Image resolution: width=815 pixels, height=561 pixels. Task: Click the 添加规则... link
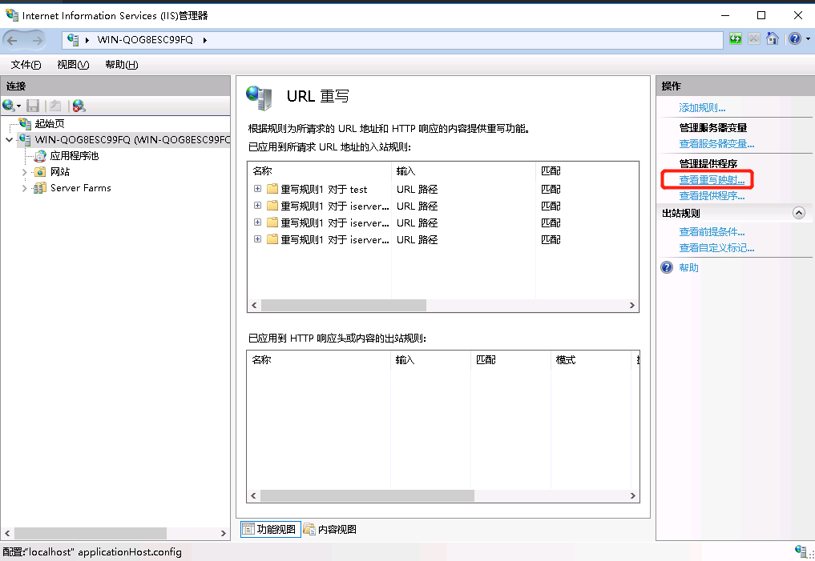(x=702, y=108)
